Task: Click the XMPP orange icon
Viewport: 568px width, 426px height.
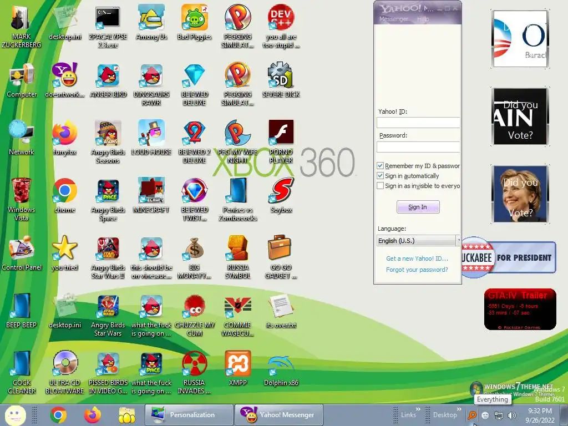Action: [x=238, y=368]
